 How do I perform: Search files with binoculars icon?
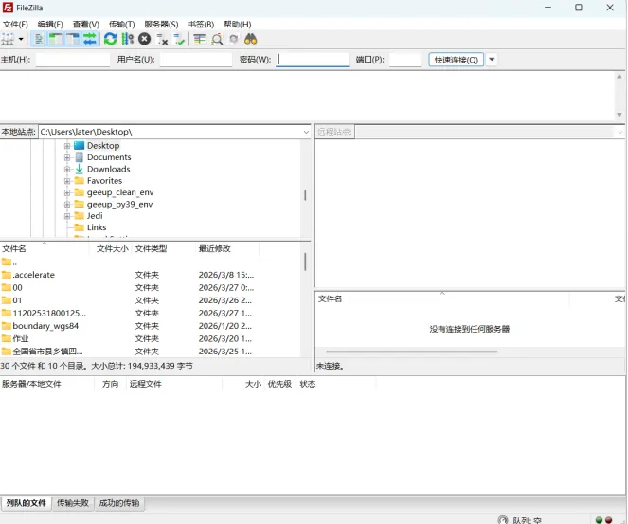pos(251,39)
